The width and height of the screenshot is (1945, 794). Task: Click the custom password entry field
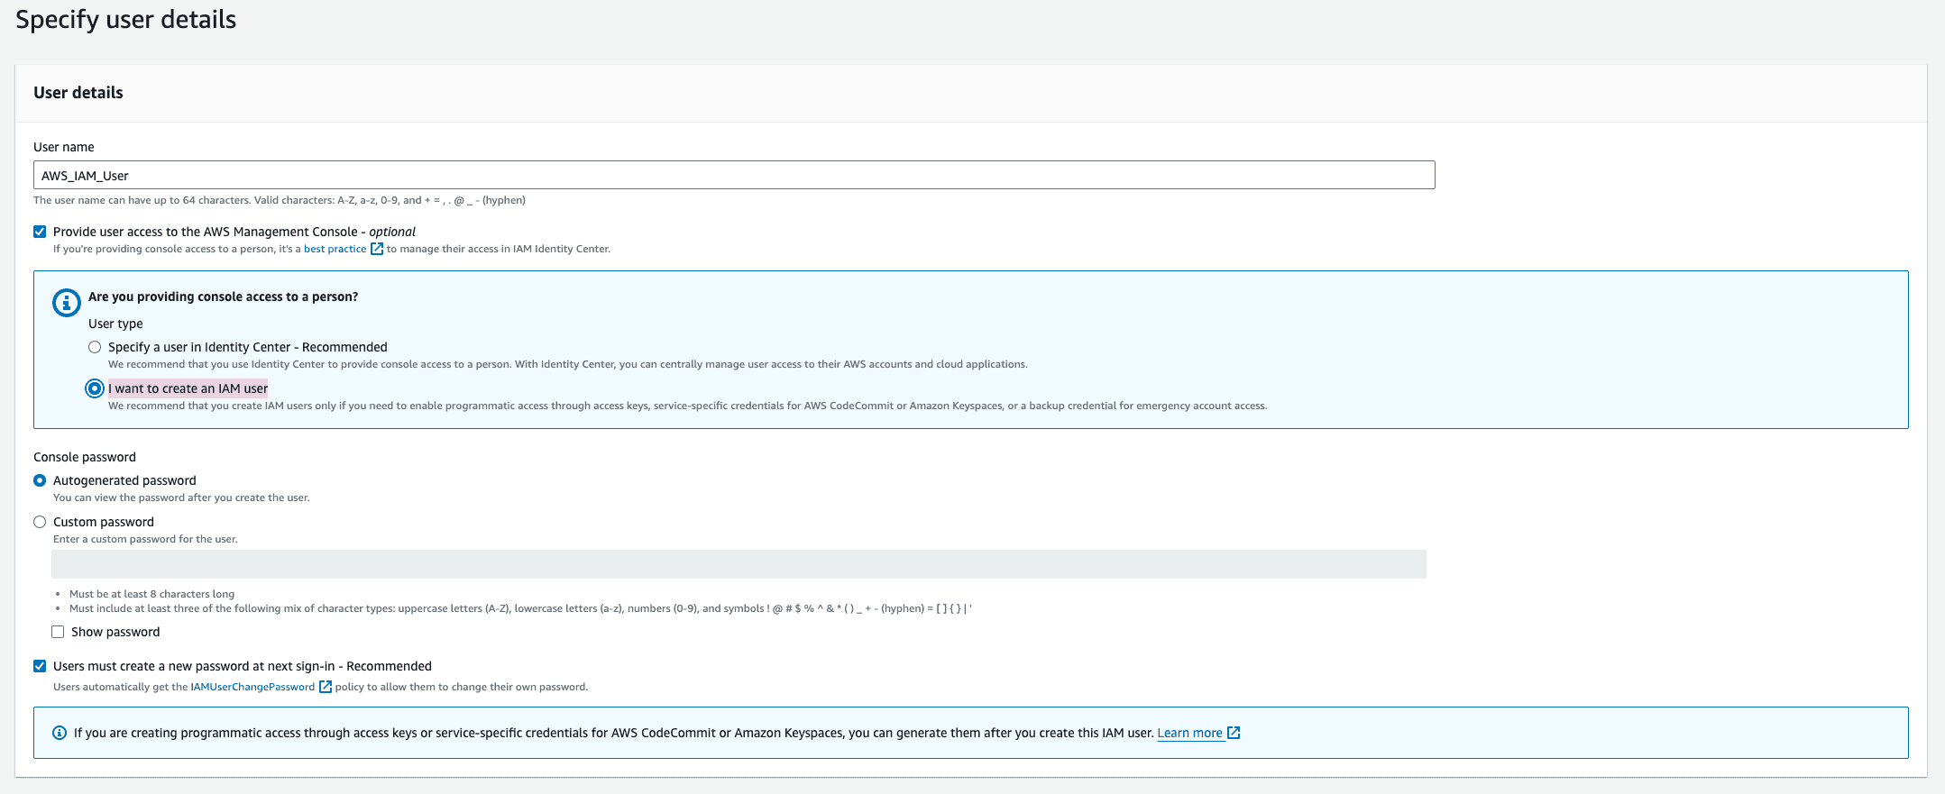pos(739,564)
